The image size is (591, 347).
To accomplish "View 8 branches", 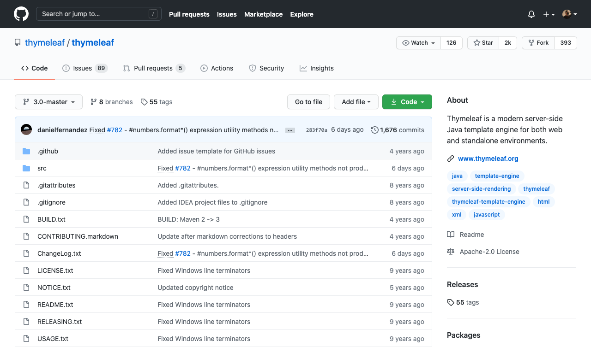I will pyautogui.click(x=112, y=102).
